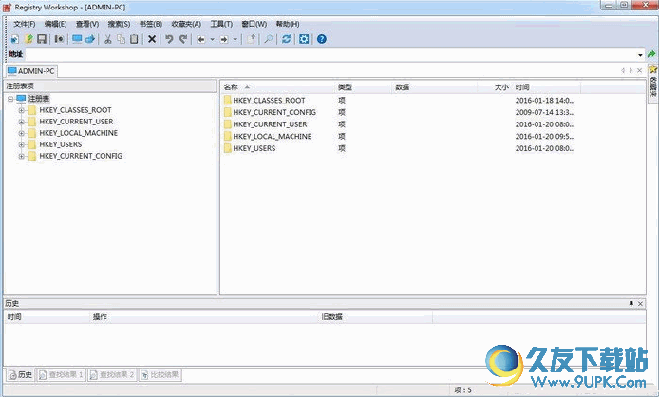The image size is (659, 397).
Task: Switch to the 查找结果 2 tab
Action: pos(112,375)
